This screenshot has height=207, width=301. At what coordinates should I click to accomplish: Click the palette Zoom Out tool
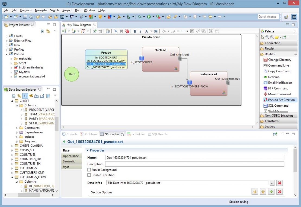tap(272, 37)
